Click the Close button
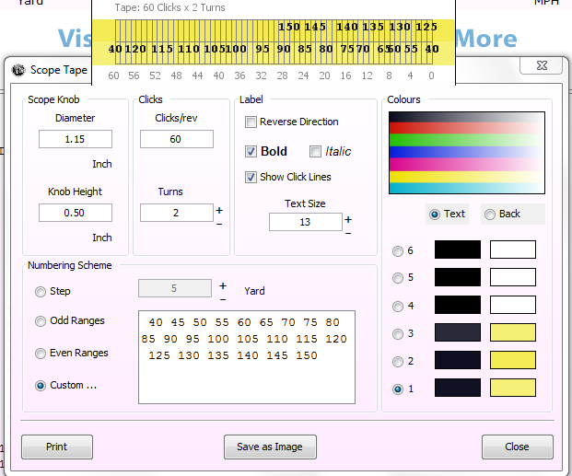The image size is (572, 476). tap(518, 447)
